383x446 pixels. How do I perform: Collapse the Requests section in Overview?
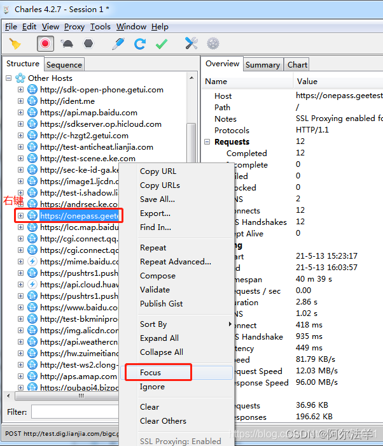(207, 141)
